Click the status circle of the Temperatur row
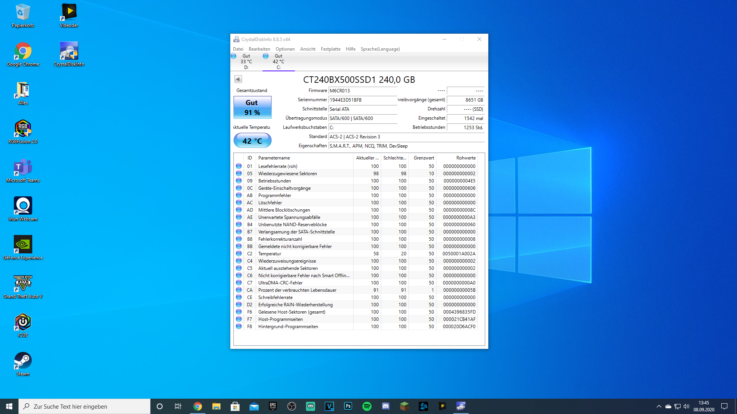737x414 pixels. click(239, 254)
